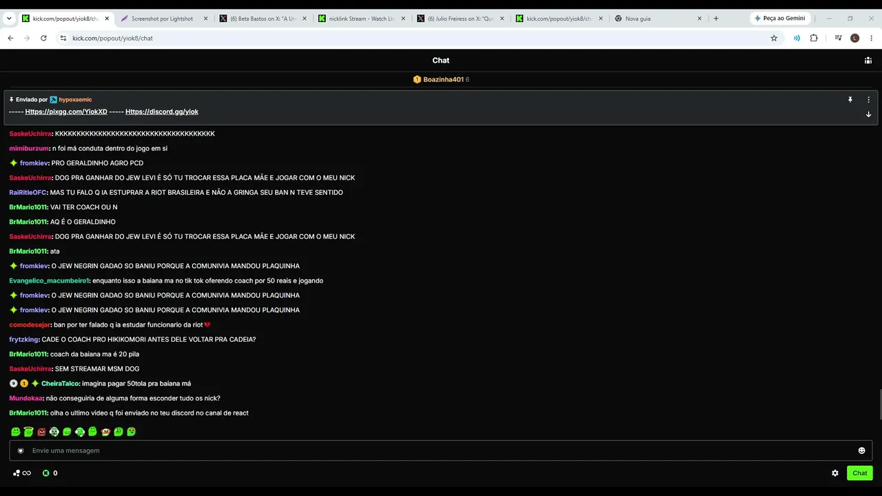Image resolution: width=882 pixels, height=496 pixels.
Task: Collapse the pinned message with down arrow
Action: pos(868,114)
